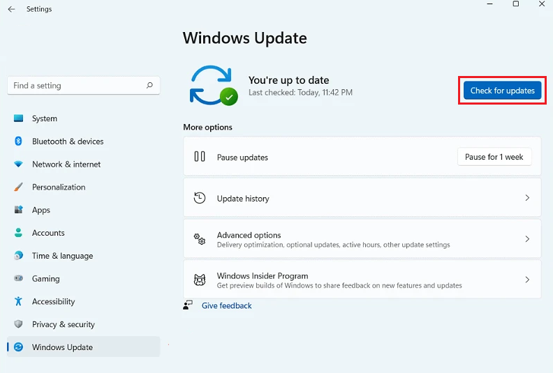
Task: Focus the Find a setting search box
Action: click(x=84, y=86)
